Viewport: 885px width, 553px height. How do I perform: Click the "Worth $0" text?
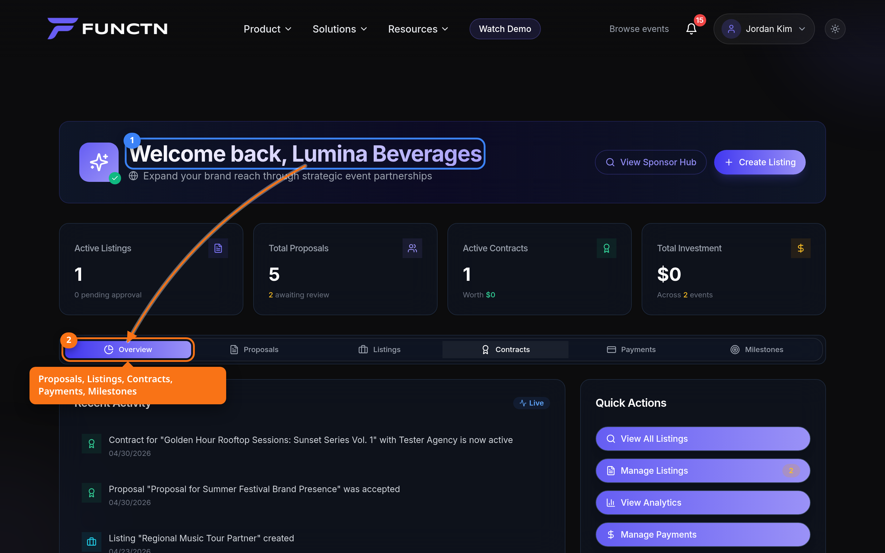click(x=479, y=295)
